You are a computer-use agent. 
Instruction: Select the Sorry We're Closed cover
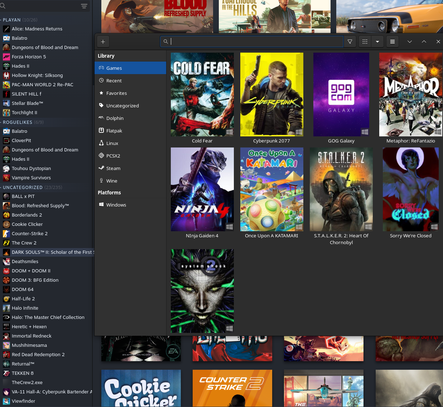pos(411,189)
